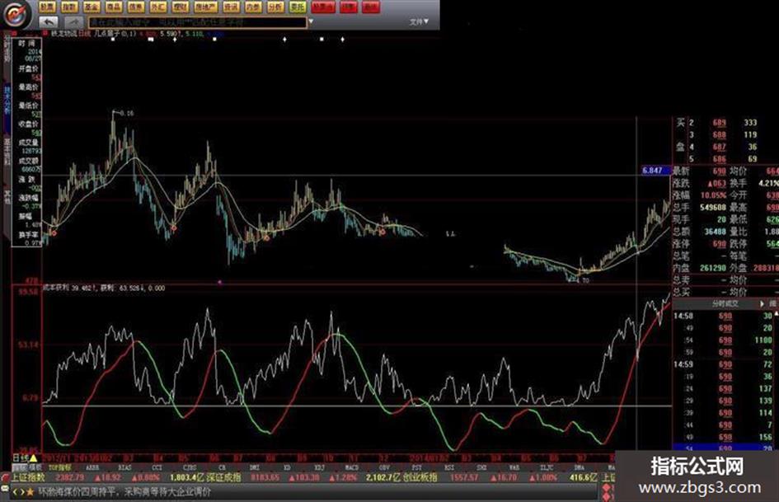Expand the arrow beside 分时成交 header
779x502 pixels.
coord(763,303)
